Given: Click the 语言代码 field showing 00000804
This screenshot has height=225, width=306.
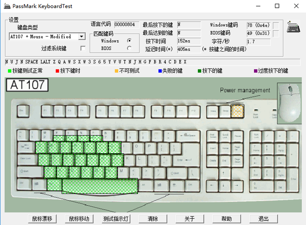Looking at the screenshot, I should (123, 25).
